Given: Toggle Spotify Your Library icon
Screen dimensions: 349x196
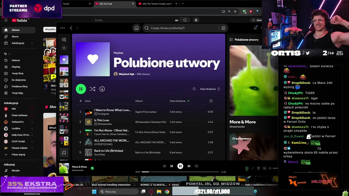Looking at the screenshot, I should [64, 39].
